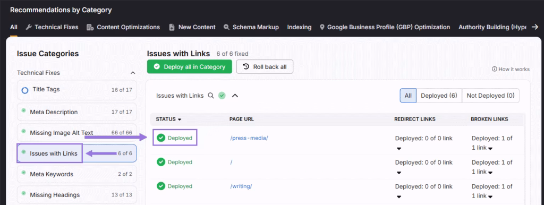Switch to Technical Fixes tab

[x=52, y=27]
